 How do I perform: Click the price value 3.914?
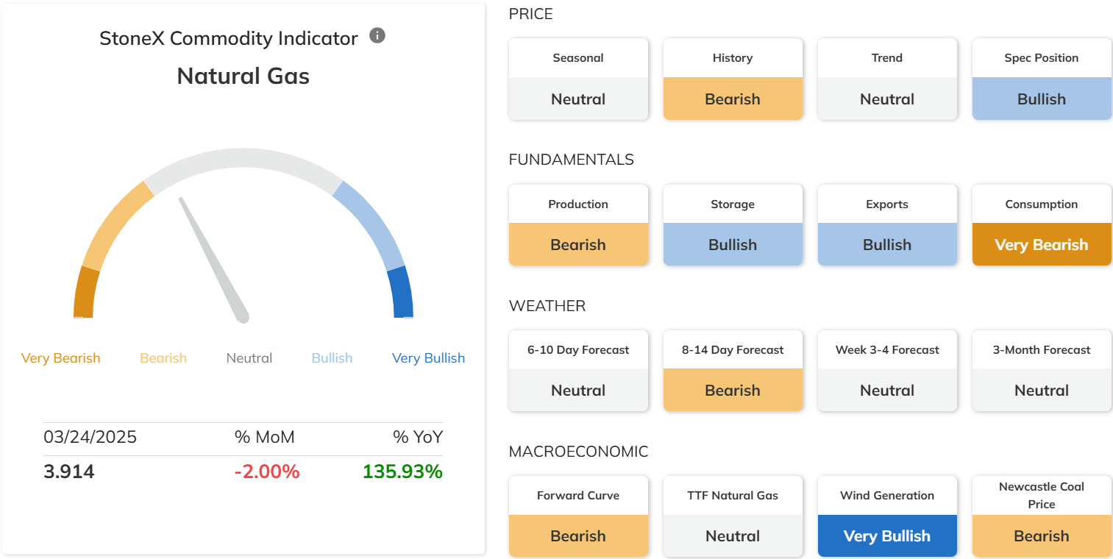(x=69, y=471)
